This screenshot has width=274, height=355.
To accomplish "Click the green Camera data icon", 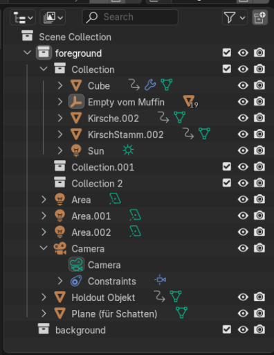I will tap(76, 265).
